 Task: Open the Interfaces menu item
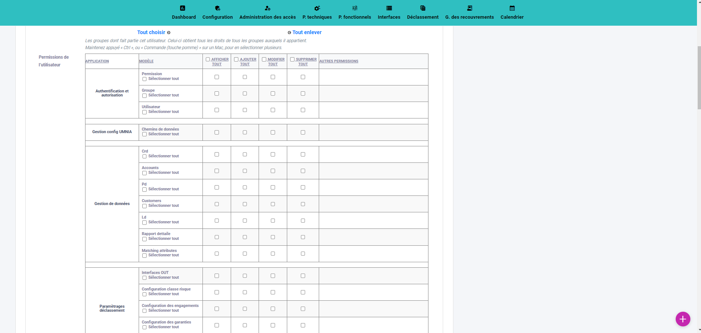coord(389,17)
